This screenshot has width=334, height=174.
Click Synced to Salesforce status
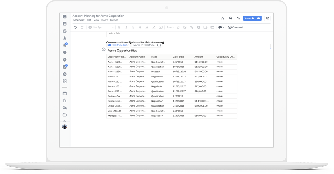tap(143, 45)
